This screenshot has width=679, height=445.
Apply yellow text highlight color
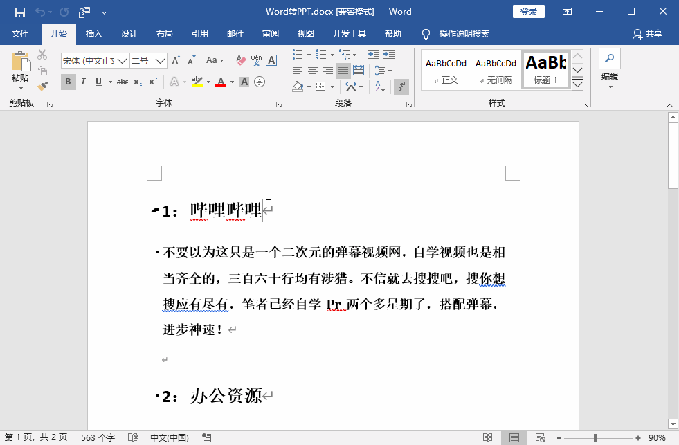[x=197, y=82]
